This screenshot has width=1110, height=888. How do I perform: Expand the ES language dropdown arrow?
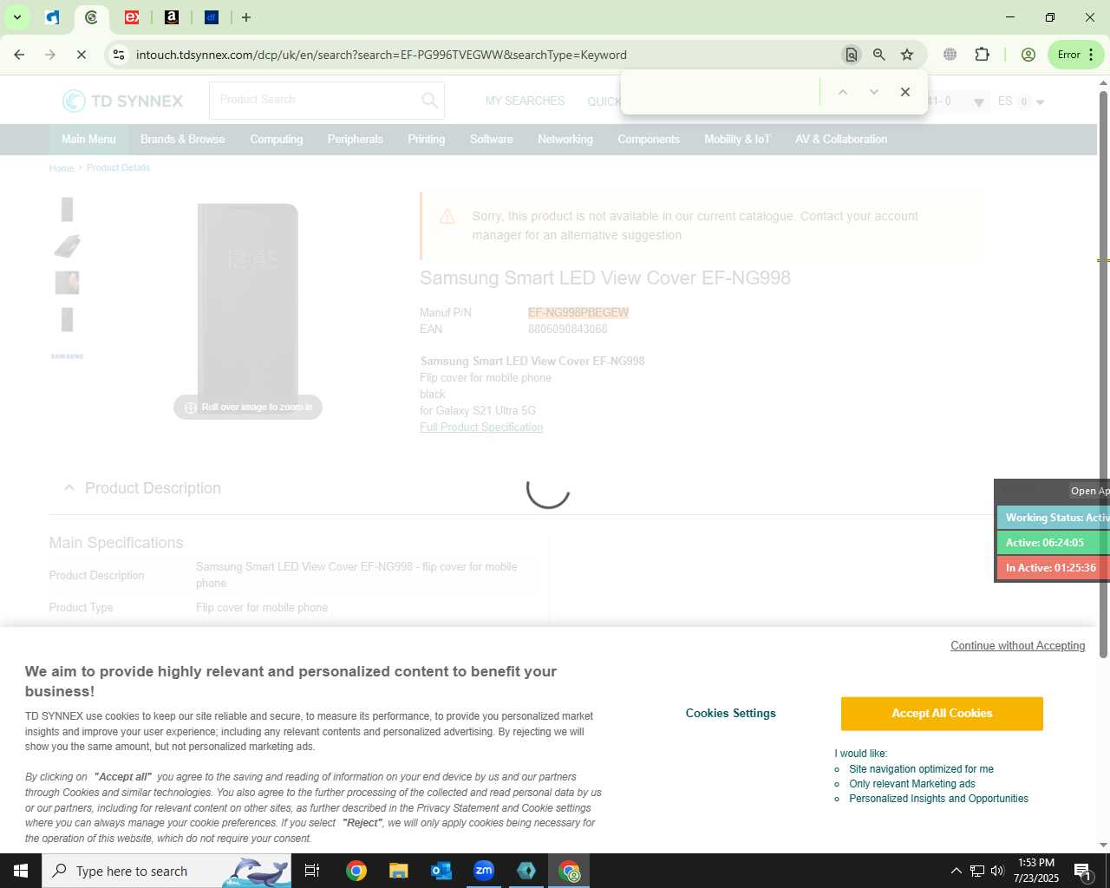click(x=1040, y=102)
